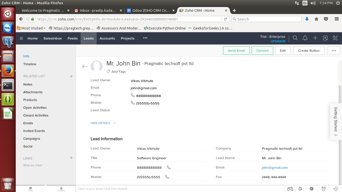The image size is (342, 192).
Task: Click the Convert lead button
Action: tap(262, 50)
